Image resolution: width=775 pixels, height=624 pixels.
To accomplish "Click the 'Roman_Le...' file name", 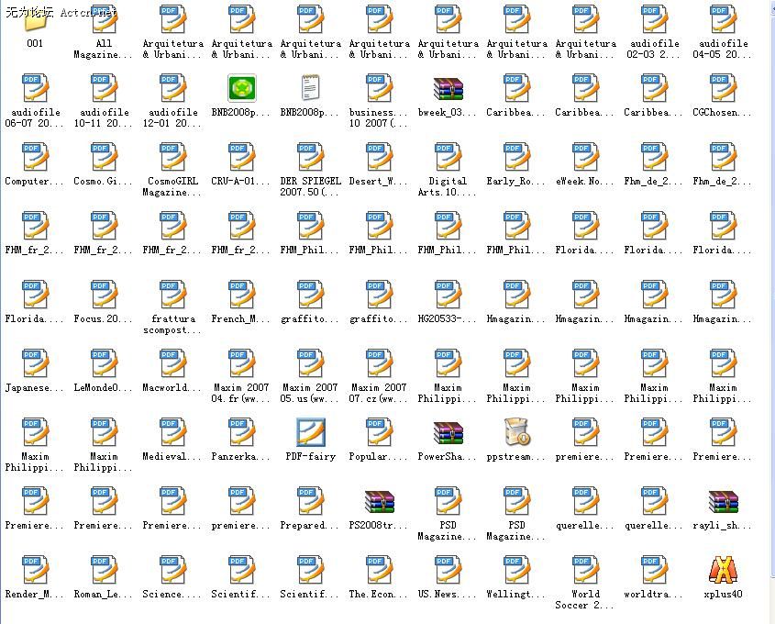I will 104,595.
